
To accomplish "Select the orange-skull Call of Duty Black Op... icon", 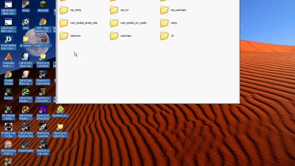I will tap(26, 78).
